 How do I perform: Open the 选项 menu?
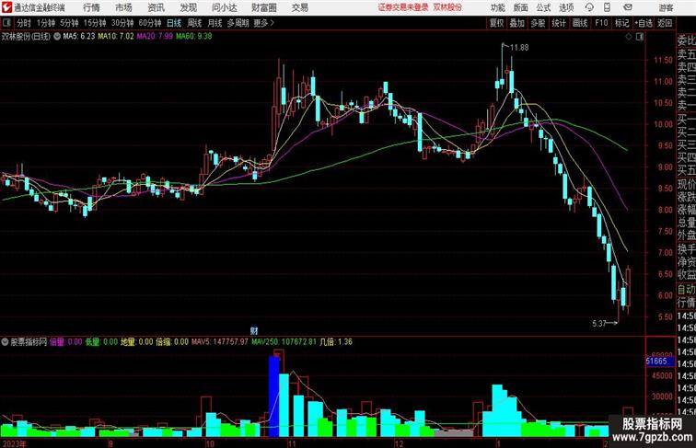click(566, 7)
